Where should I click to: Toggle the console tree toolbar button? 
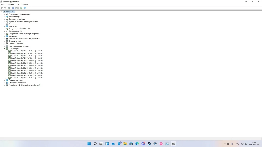coord(9,8)
